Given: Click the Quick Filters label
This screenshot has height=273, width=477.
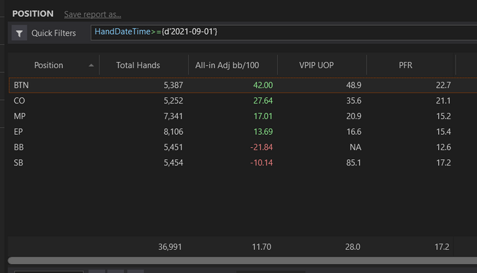Looking at the screenshot, I should click(54, 33).
